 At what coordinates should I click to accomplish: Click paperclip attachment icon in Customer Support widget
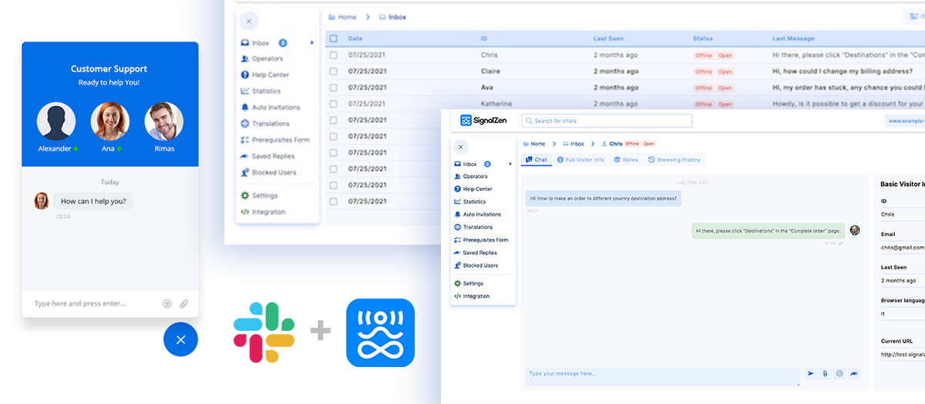184,304
